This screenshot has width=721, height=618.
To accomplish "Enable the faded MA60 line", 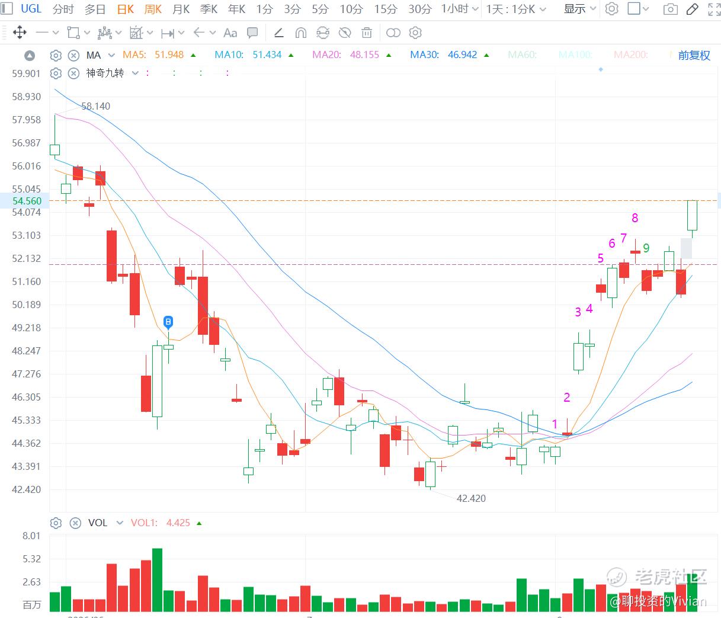I will pos(522,55).
